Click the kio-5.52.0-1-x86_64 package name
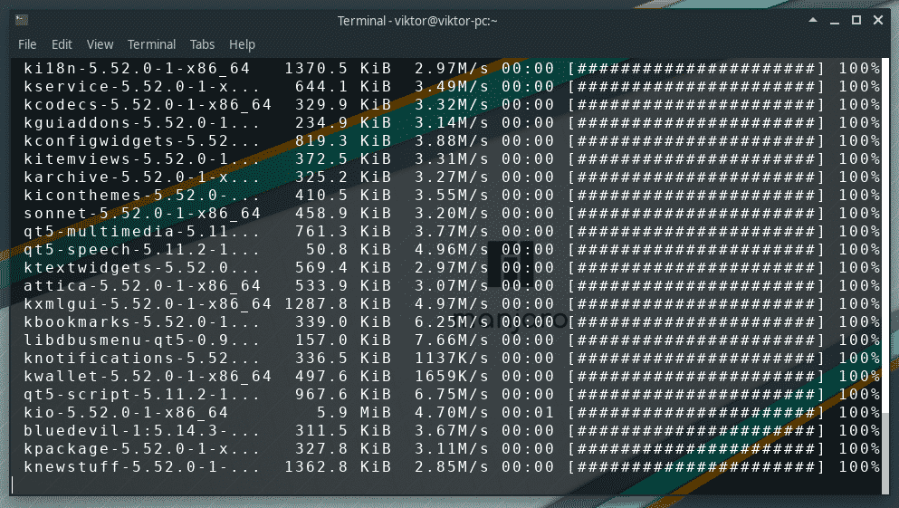 (126, 413)
